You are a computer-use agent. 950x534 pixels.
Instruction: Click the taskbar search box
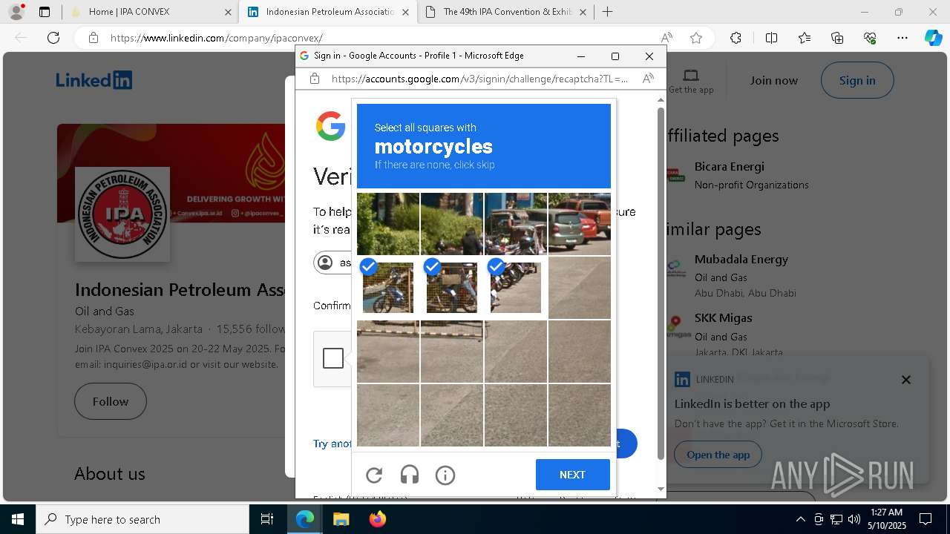142,519
